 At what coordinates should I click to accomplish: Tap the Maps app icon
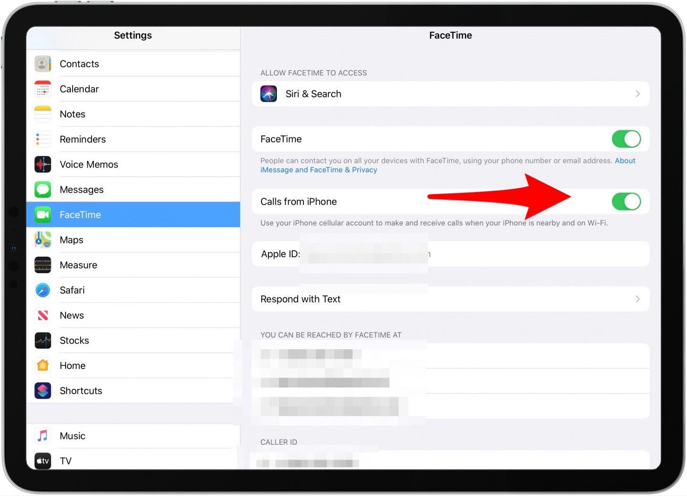[43, 240]
